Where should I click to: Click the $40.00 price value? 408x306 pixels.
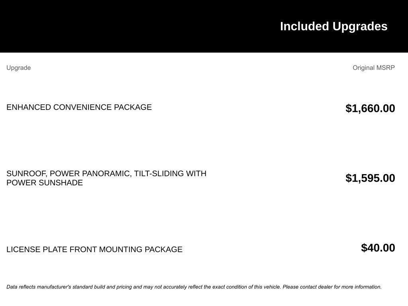point(378,248)
